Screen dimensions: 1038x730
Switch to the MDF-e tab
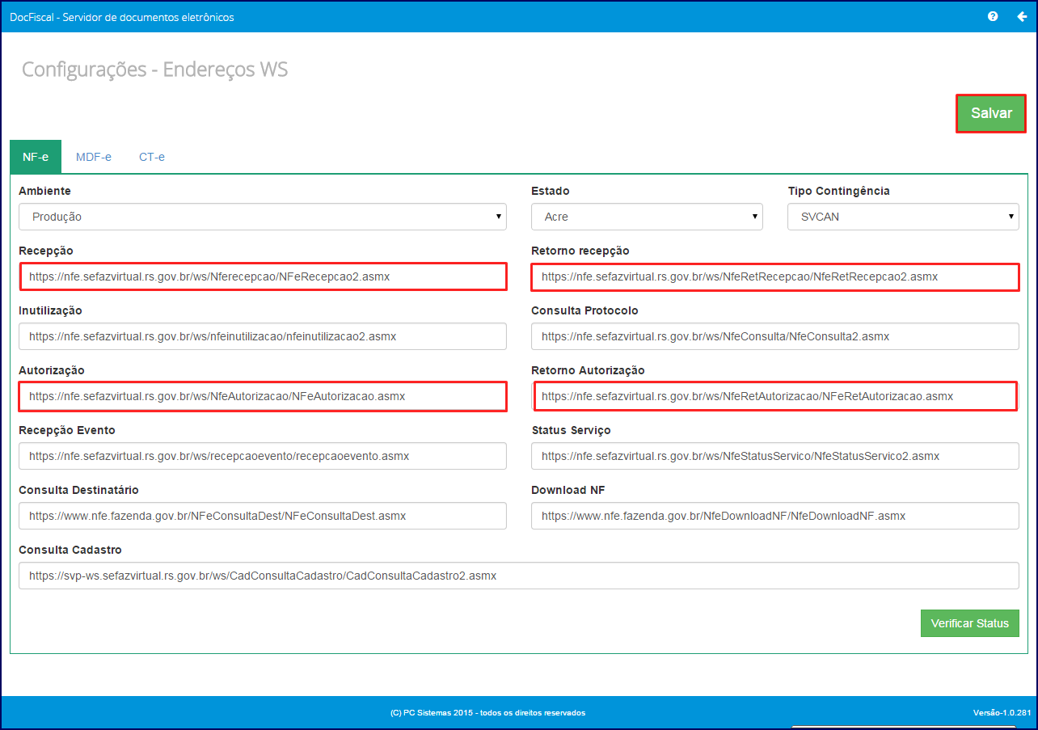(x=94, y=157)
